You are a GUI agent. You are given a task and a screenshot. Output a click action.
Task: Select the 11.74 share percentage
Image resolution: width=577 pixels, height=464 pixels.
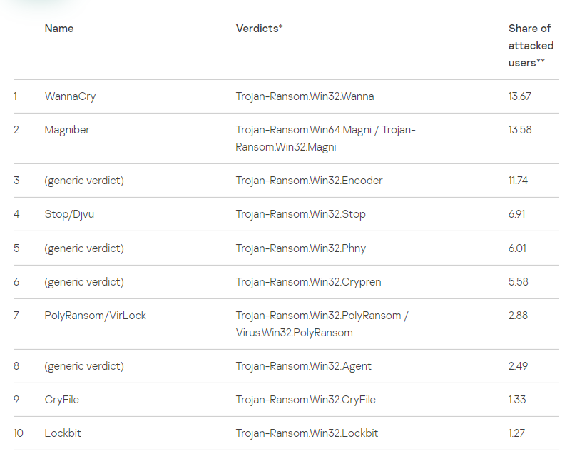click(x=518, y=181)
